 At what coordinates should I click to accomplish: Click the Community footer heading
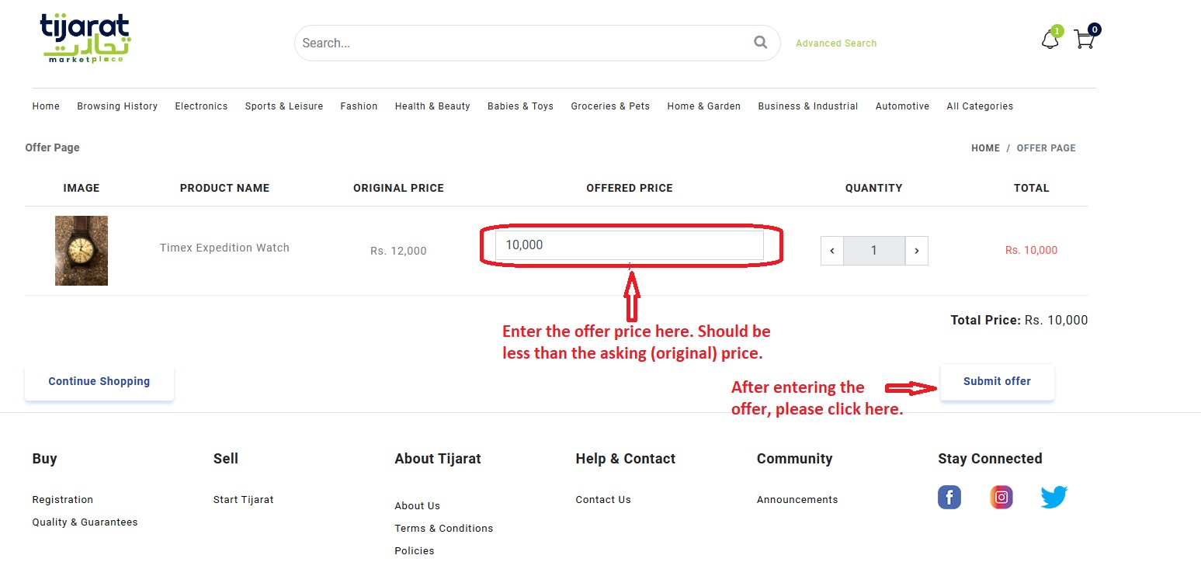pyautogui.click(x=794, y=459)
